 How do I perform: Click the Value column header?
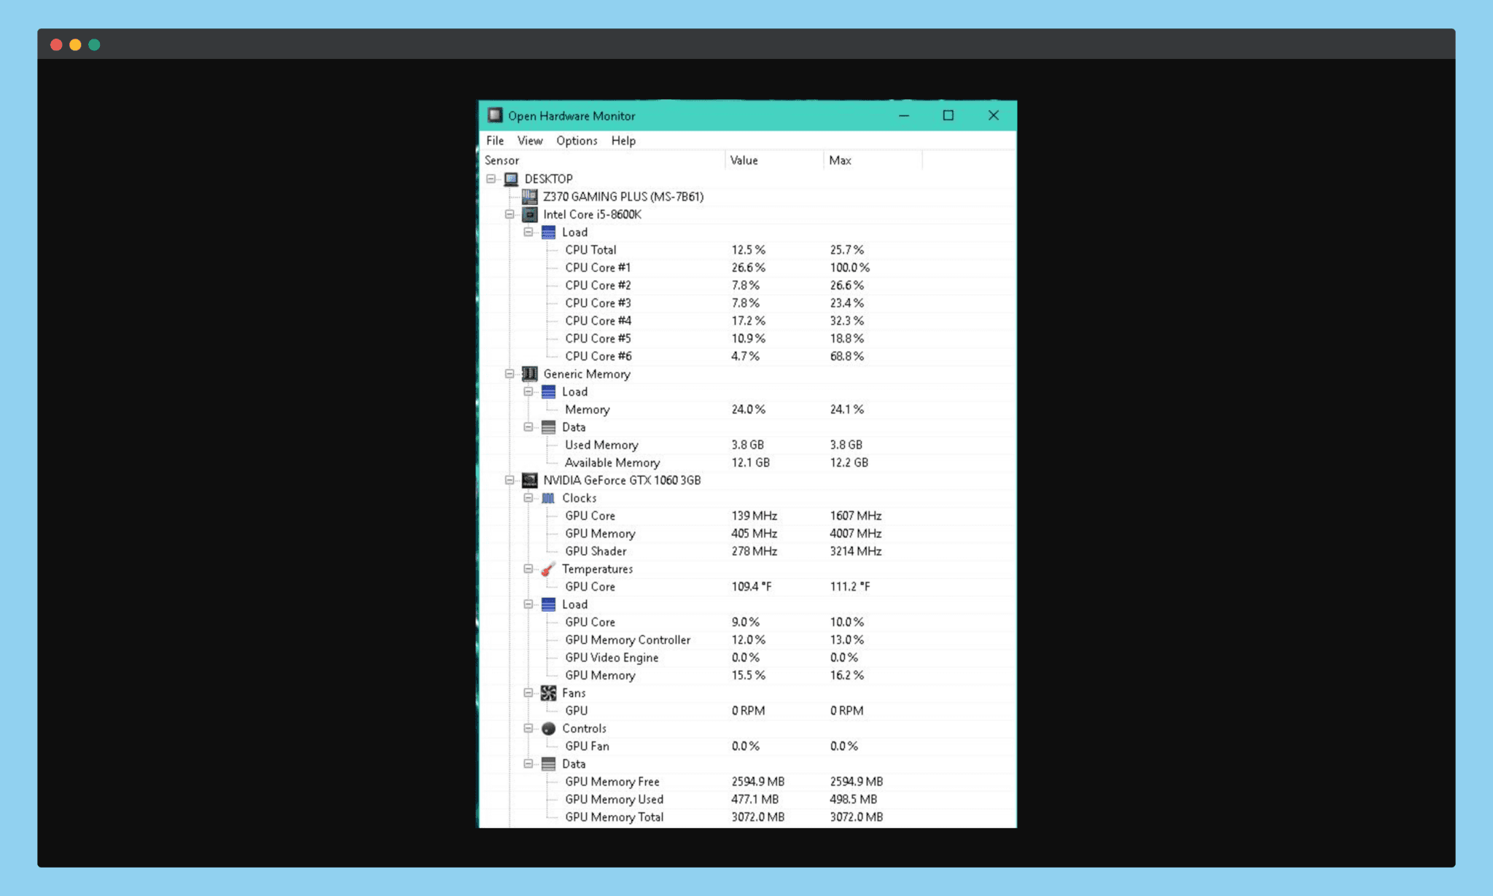click(744, 160)
